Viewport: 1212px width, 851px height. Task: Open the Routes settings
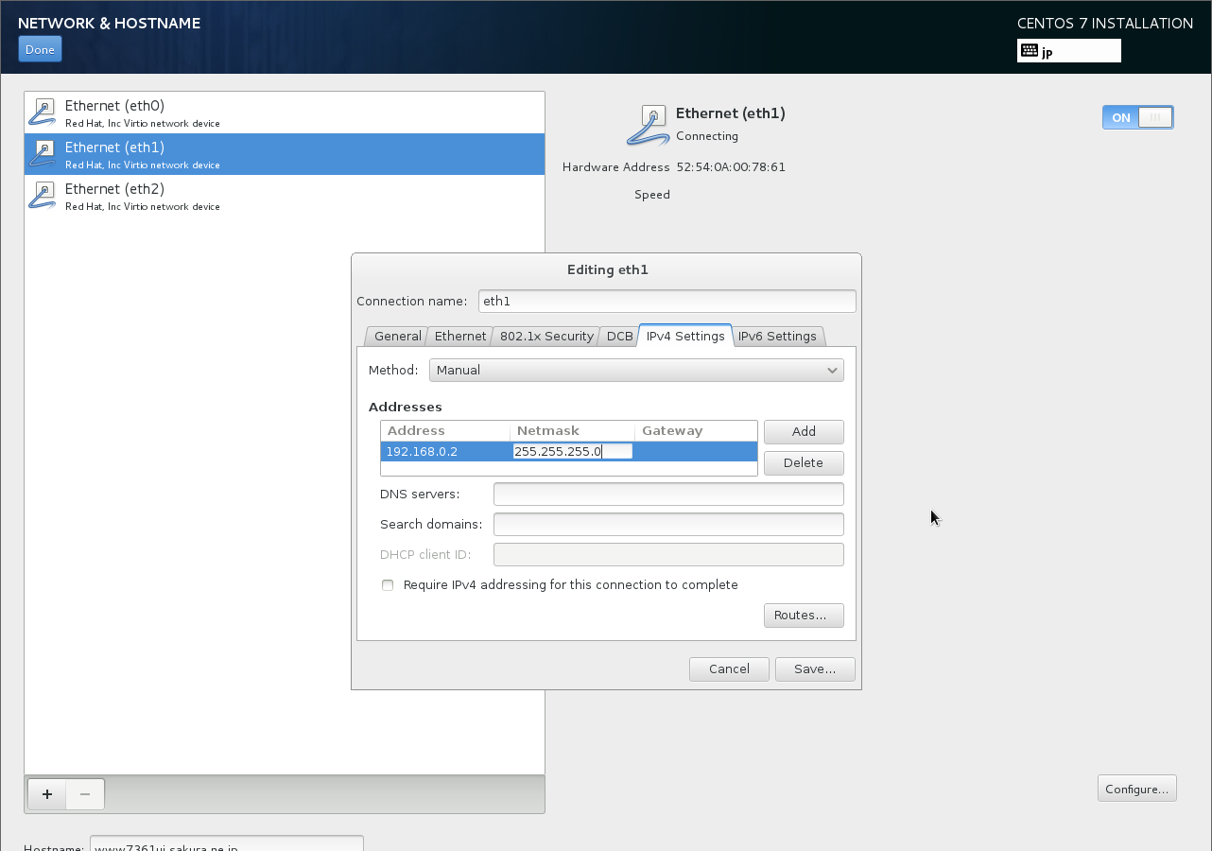[803, 616]
